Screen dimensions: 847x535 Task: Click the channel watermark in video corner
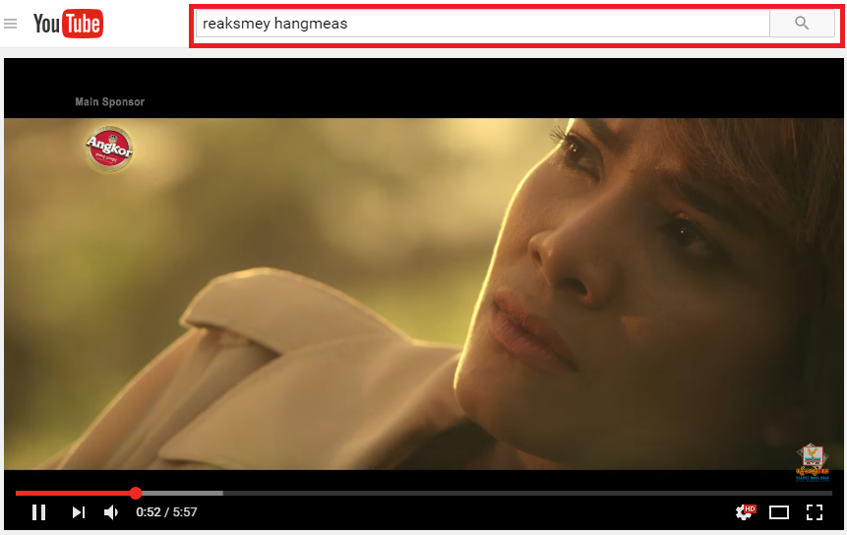pos(813,462)
